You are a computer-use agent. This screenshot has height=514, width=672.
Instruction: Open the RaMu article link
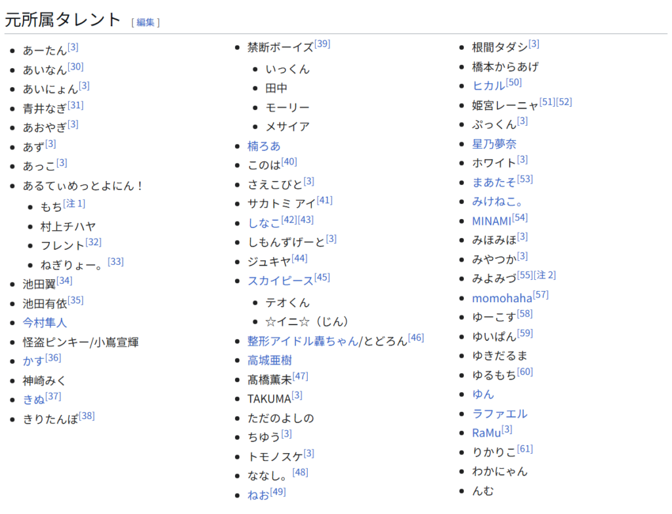[486, 433]
